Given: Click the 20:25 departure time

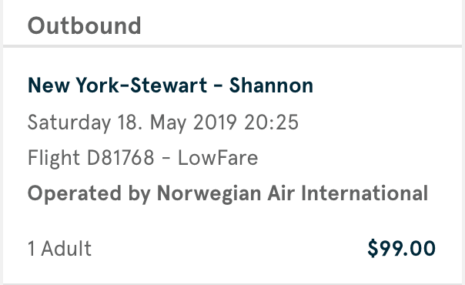Looking at the screenshot, I should [271, 122].
